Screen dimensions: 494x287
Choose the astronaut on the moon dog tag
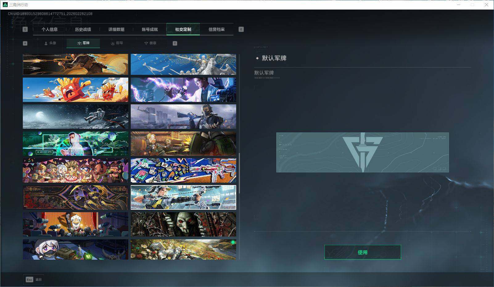tap(76, 116)
